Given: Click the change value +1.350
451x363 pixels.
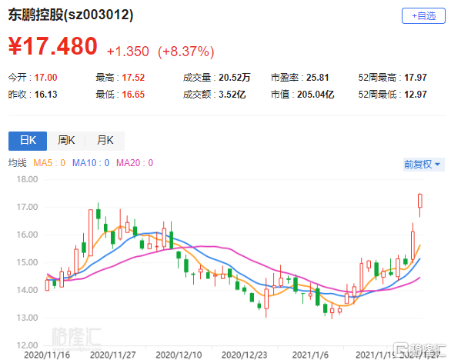Looking at the screenshot, I should pos(128,52).
